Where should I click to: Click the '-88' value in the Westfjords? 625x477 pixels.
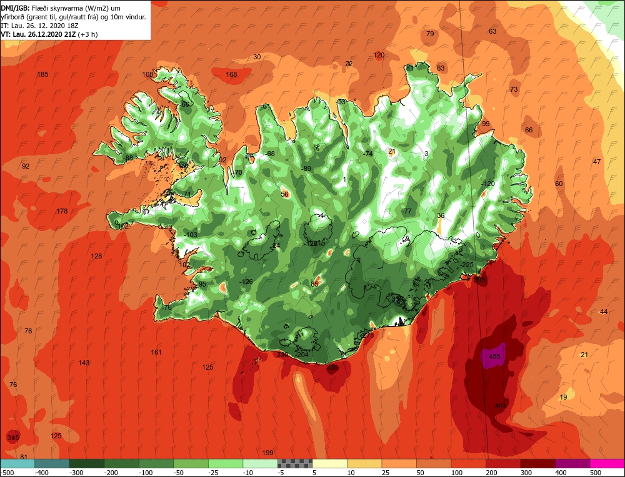tap(128, 158)
